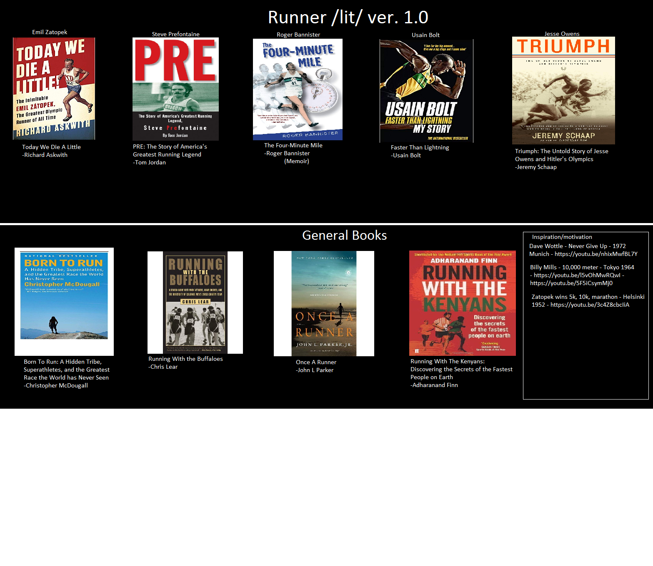The height and width of the screenshot is (566, 653).
Task: Open the Dave Wottle youtu.be link
Action: (x=595, y=254)
